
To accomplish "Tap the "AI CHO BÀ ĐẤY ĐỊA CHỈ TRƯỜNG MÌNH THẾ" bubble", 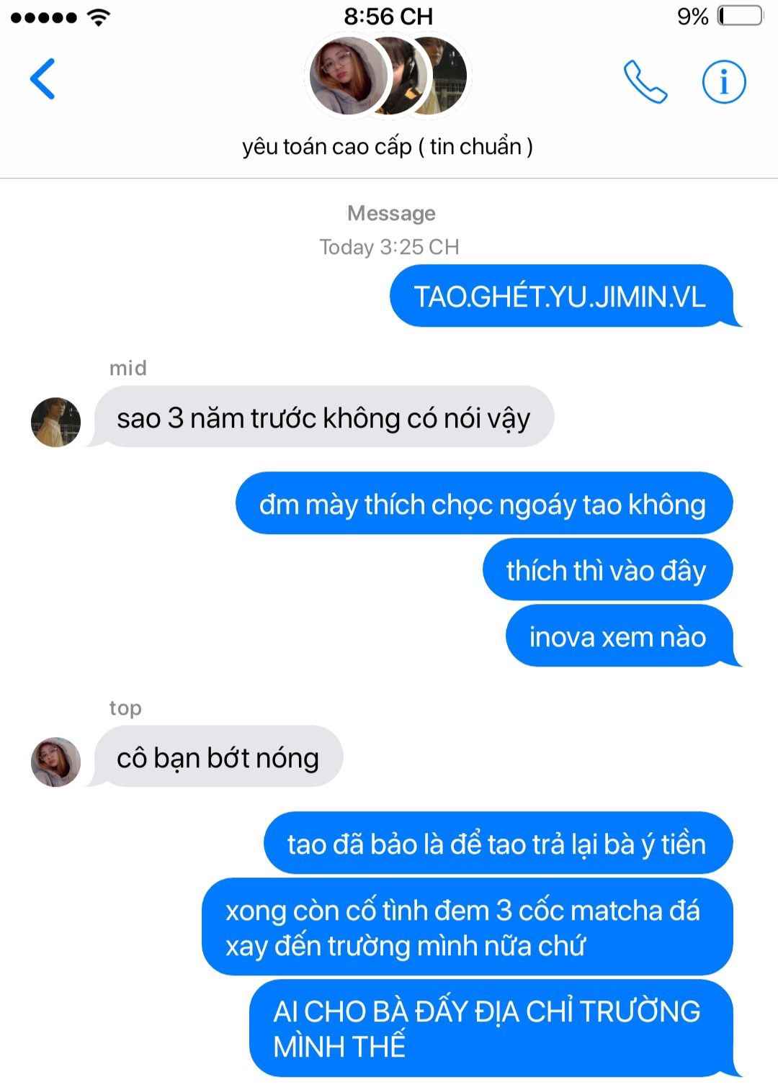I will pos(491,1028).
